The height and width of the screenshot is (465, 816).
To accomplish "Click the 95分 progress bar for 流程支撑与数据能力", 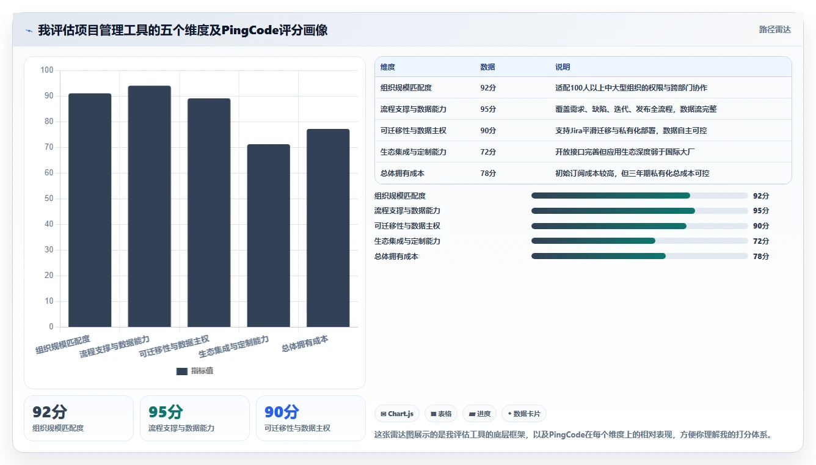I will click(639, 211).
